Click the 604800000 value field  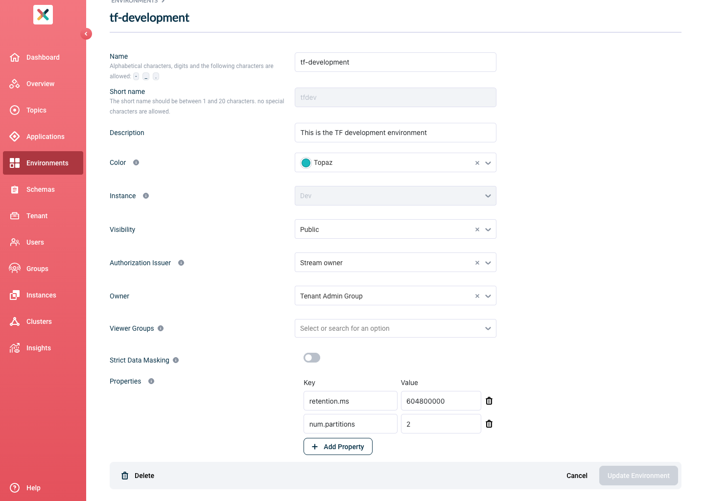tap(441, 401)
